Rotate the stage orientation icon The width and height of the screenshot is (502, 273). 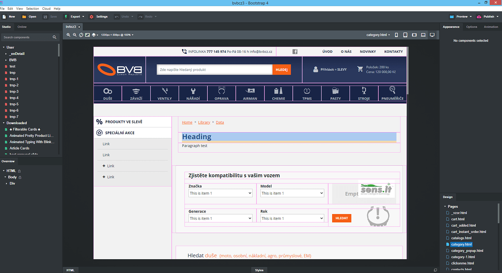[81, 35]
